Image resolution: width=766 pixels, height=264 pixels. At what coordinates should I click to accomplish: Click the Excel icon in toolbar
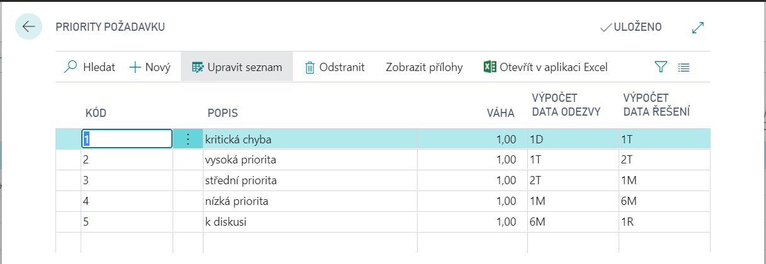click(x=489, y=67)
